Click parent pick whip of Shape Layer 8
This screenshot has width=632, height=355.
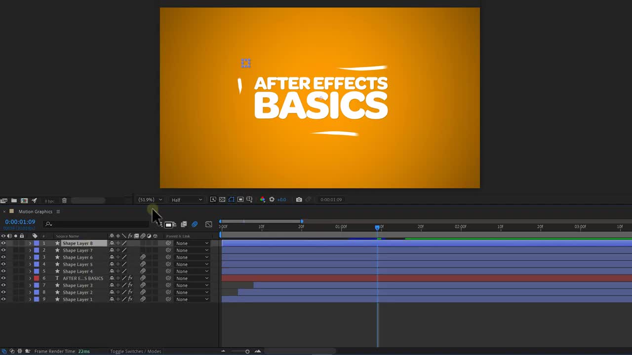pyautogui.click(x=168, y=243)
